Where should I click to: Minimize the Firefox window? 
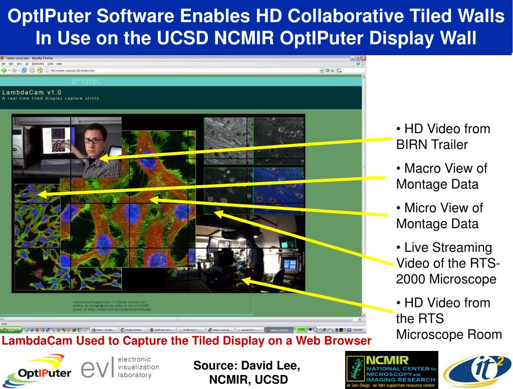coord(353,58)
